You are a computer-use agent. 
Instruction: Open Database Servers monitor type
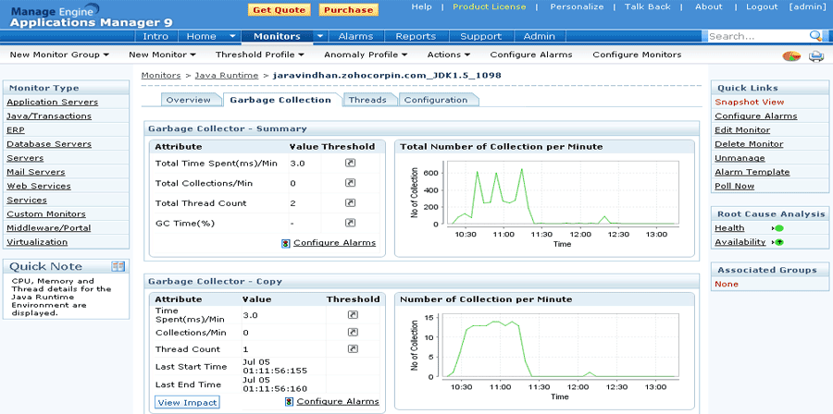49,143
